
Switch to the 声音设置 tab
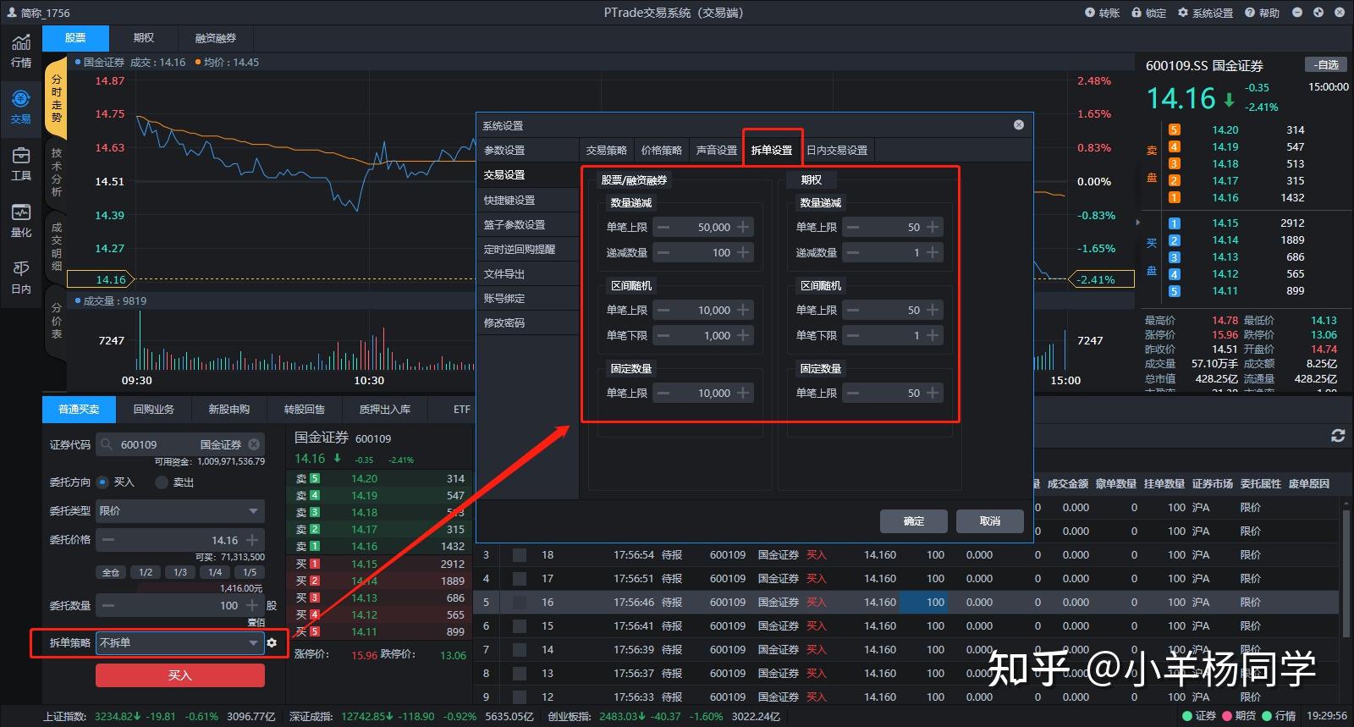717,150
